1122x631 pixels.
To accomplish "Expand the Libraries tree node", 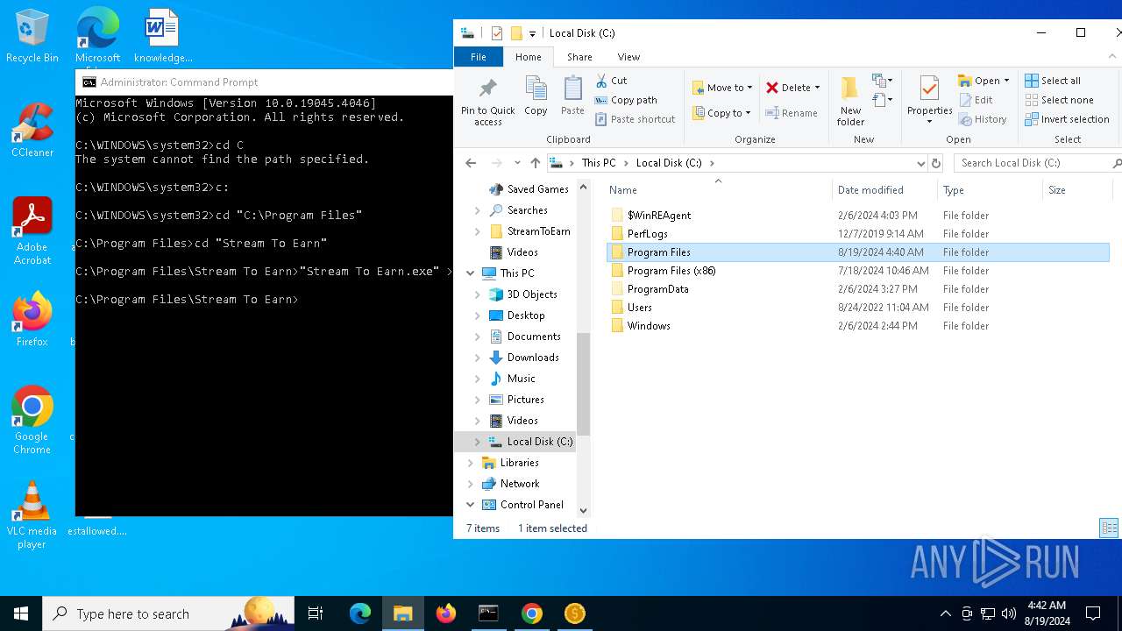I will [x=471, y=463].
